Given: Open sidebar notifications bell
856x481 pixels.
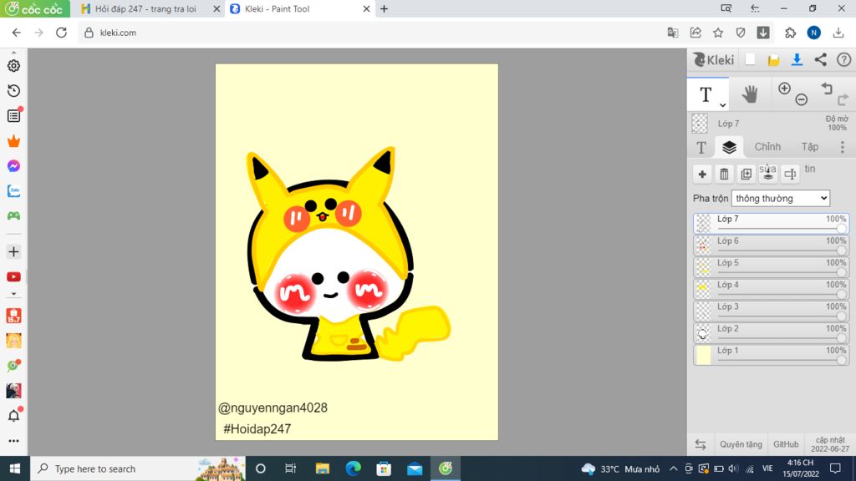Looking at the screenshot, I should (x=13, y=416).
